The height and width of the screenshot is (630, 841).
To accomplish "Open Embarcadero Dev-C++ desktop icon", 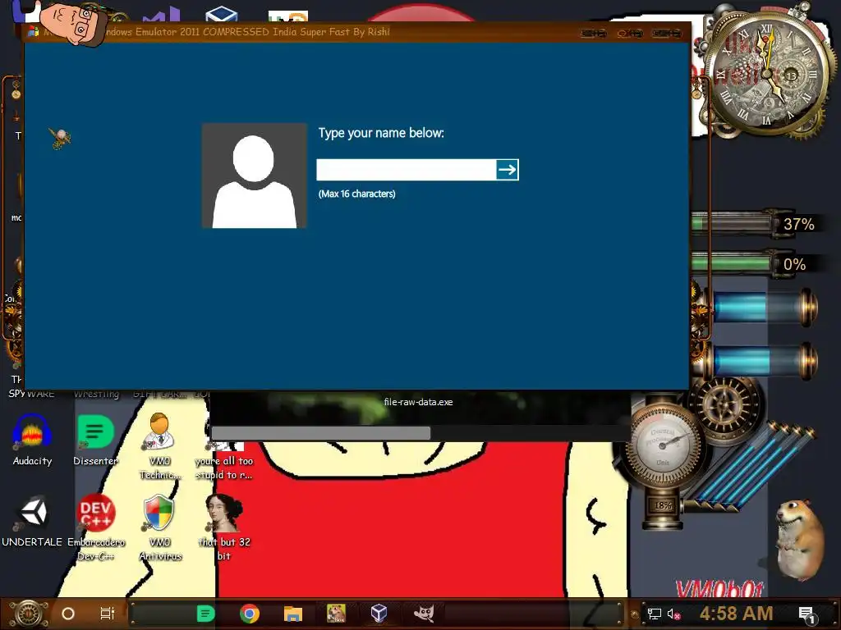I will [96, 527].
